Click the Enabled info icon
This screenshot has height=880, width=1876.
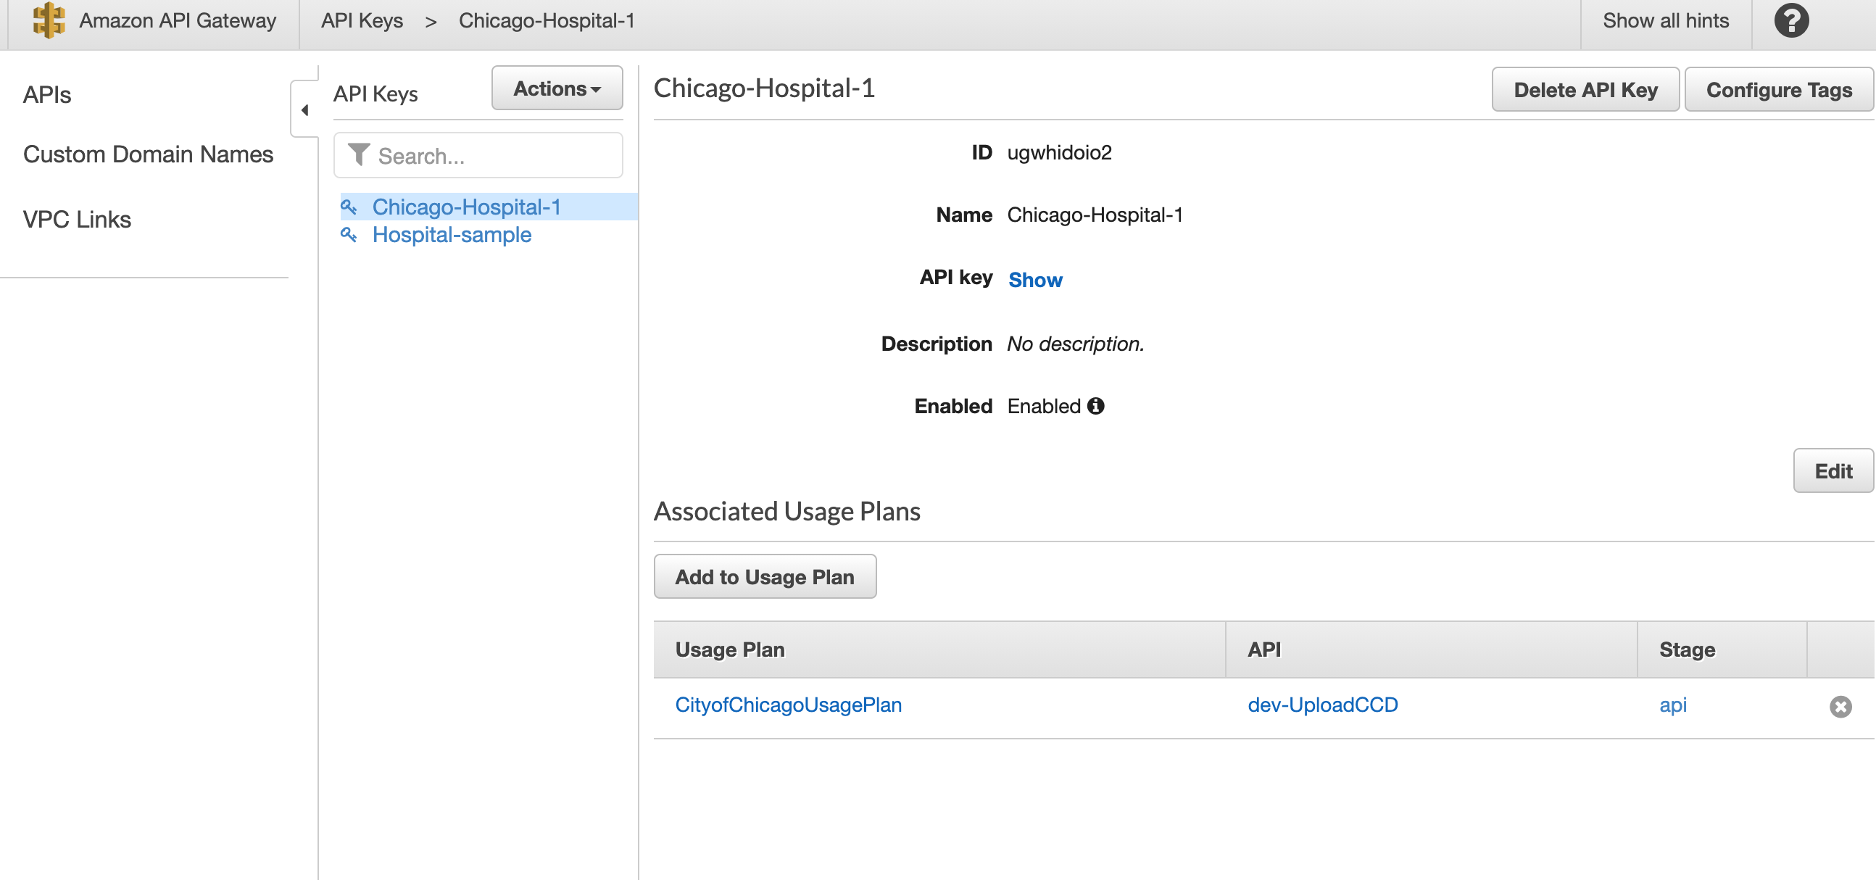[1095, 406]
